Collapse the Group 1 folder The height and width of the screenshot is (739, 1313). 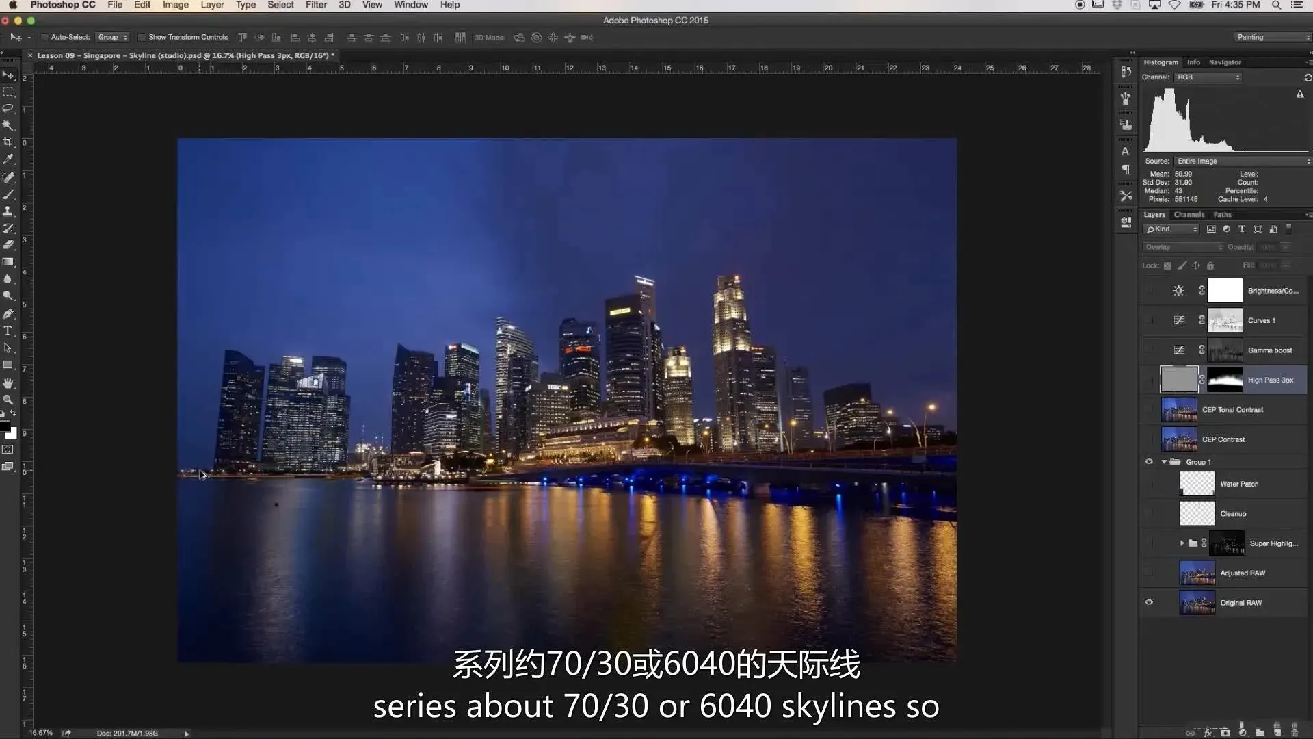1164,462
